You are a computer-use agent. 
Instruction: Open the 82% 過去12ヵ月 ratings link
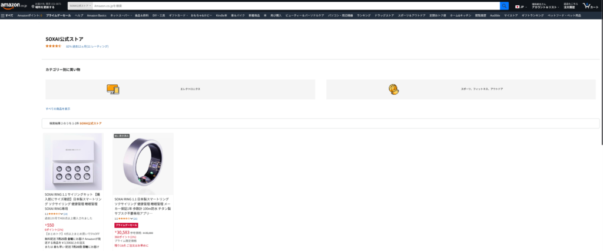[x=87, y=46]
